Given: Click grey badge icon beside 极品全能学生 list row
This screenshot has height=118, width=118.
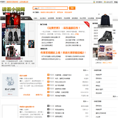Looking at the screenshot, I should (x=48, y=109).
